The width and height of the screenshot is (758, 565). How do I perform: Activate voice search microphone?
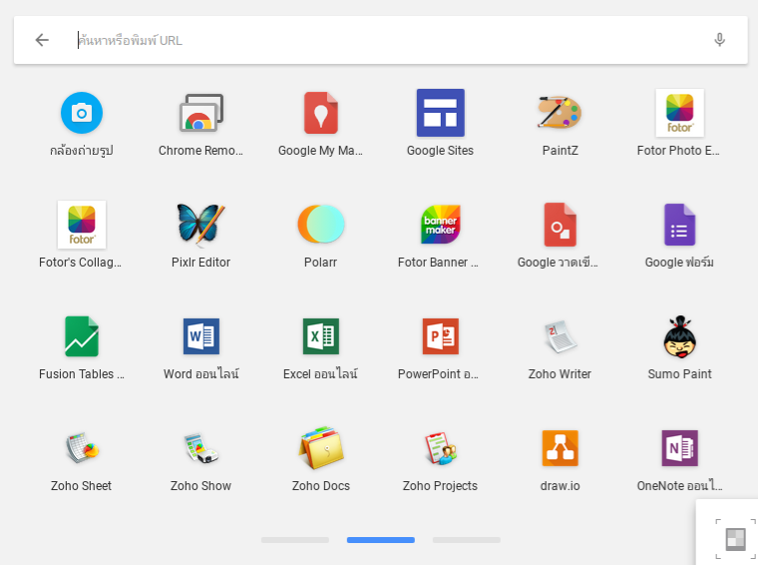(x=719, y=40)
